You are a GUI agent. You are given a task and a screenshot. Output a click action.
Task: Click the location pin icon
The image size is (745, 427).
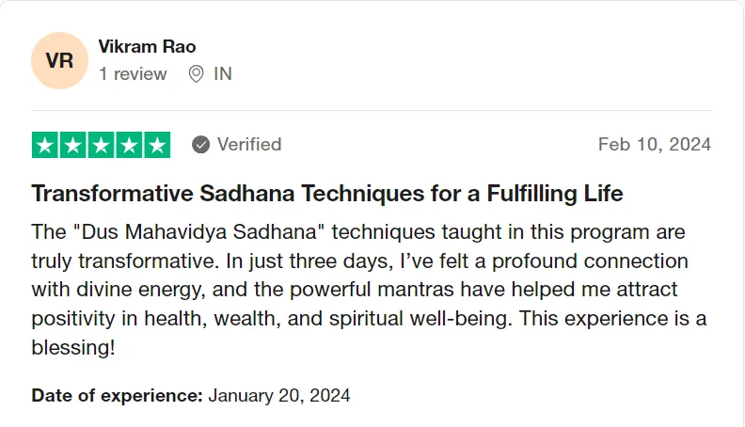196,74
